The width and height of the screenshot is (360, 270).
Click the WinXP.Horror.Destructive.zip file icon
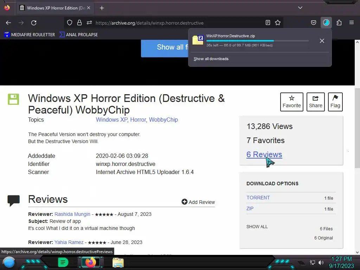[198, 40]
